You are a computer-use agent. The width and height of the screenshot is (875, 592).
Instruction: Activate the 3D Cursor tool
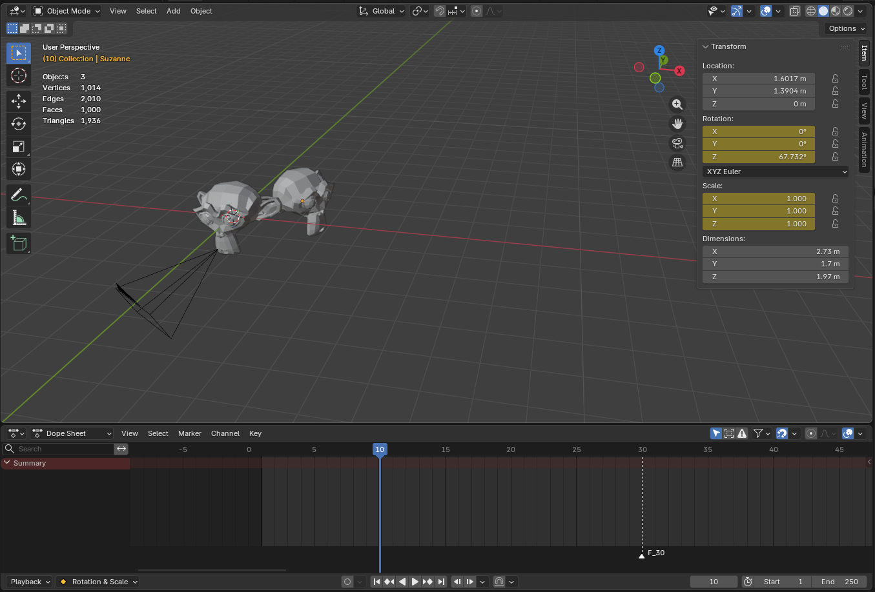19,75
